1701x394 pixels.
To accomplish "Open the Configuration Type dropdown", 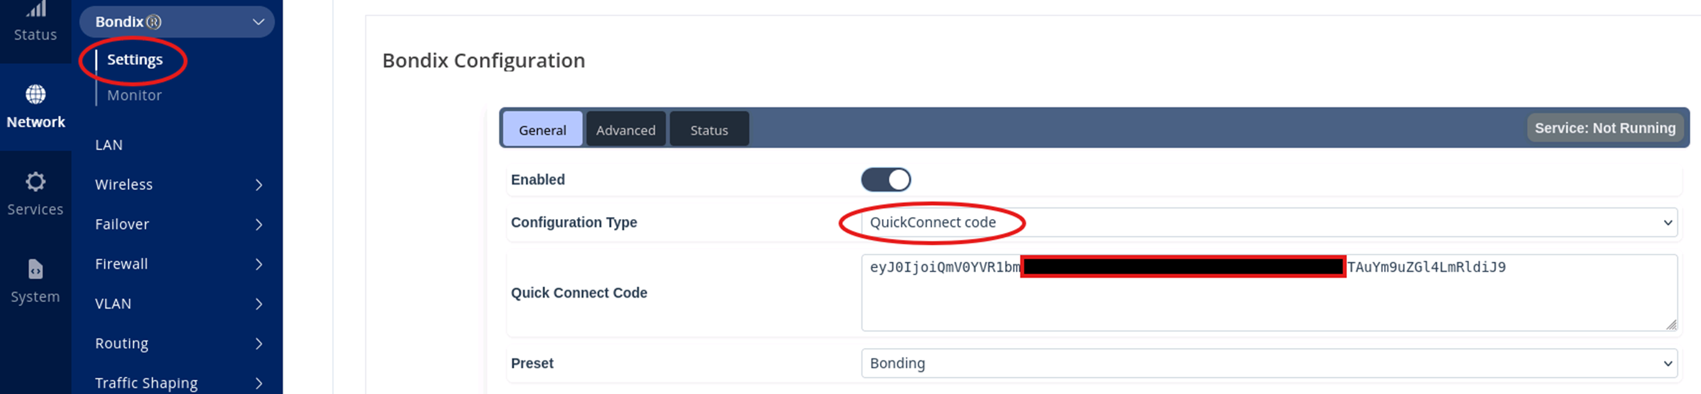I will pyautogui.click(x=1268, y=222).
